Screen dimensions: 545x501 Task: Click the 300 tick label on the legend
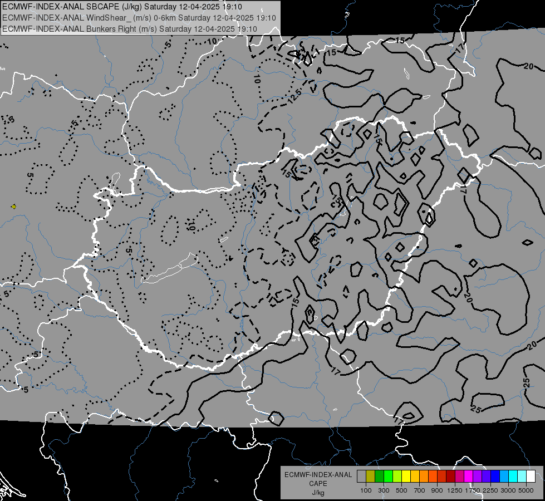pyautogui.click(x=384, y=490)
